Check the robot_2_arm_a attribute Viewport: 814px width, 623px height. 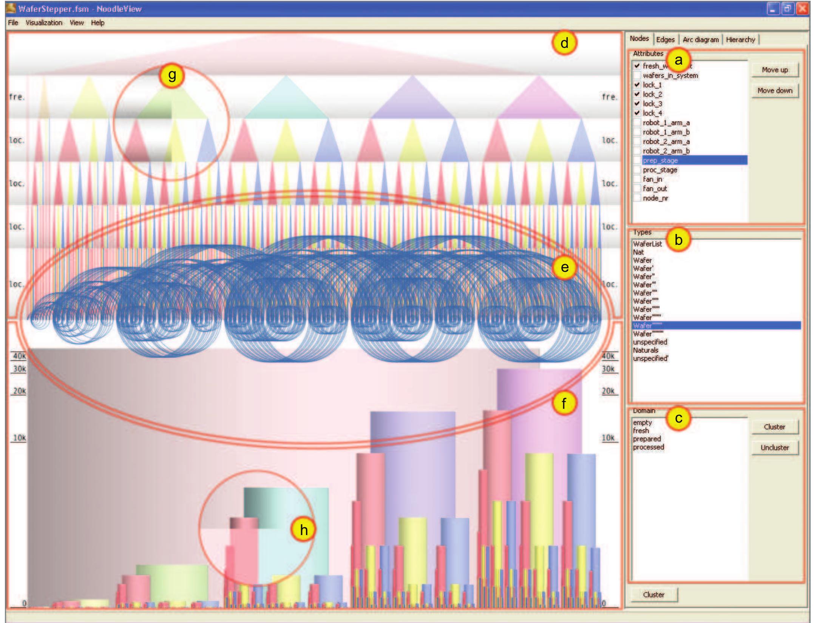pyautogui.click(x=637, y=142)
